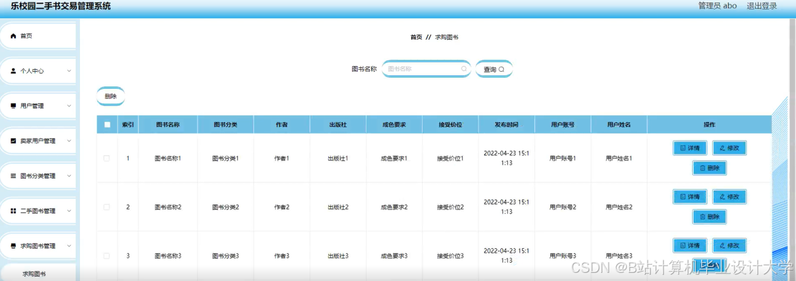Click the 首页 breadcrumb link
Viewport: 796px width, 281px height.
pos(416,37)
